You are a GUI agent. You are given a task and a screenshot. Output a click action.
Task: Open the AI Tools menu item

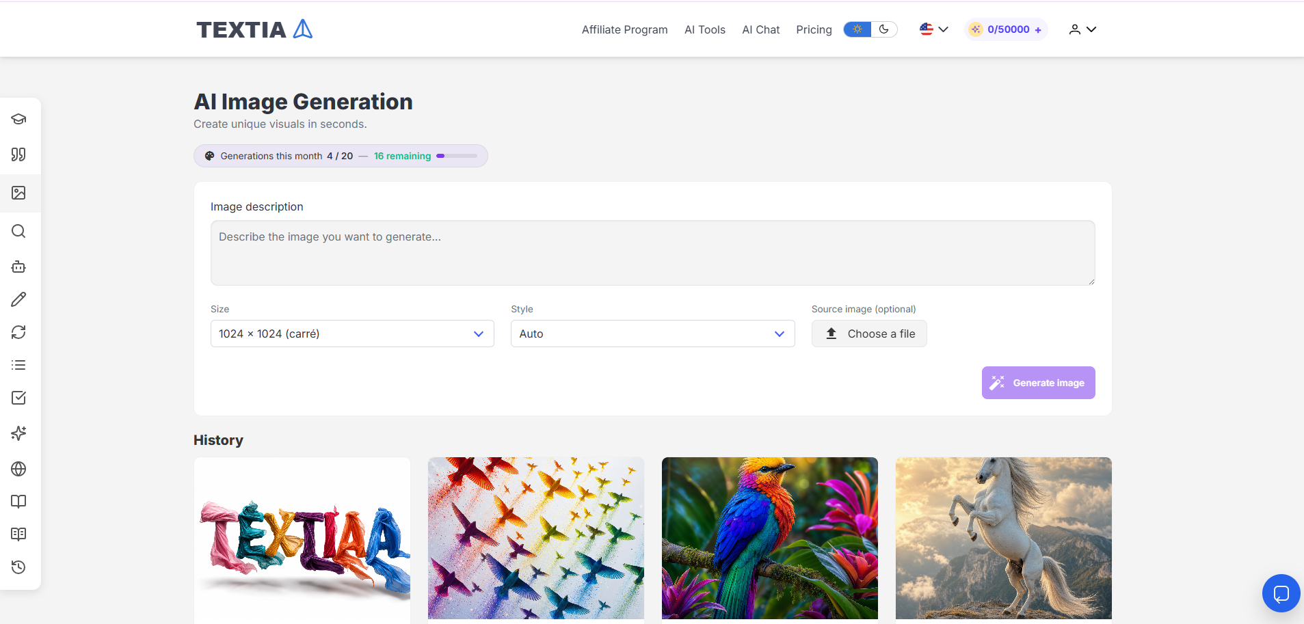tap(705, 29)
